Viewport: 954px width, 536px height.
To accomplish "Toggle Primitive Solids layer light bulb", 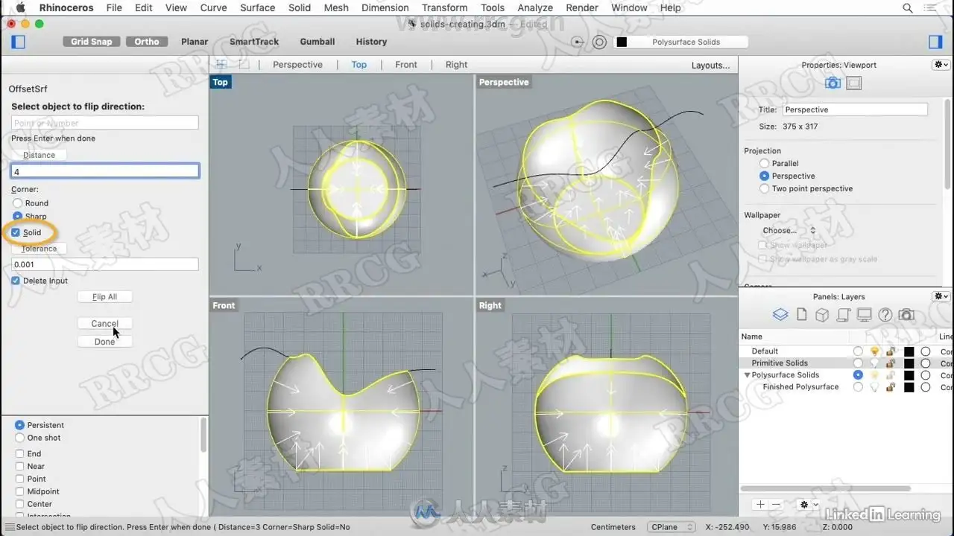I will pyautogui.click(x=875, y=363).
